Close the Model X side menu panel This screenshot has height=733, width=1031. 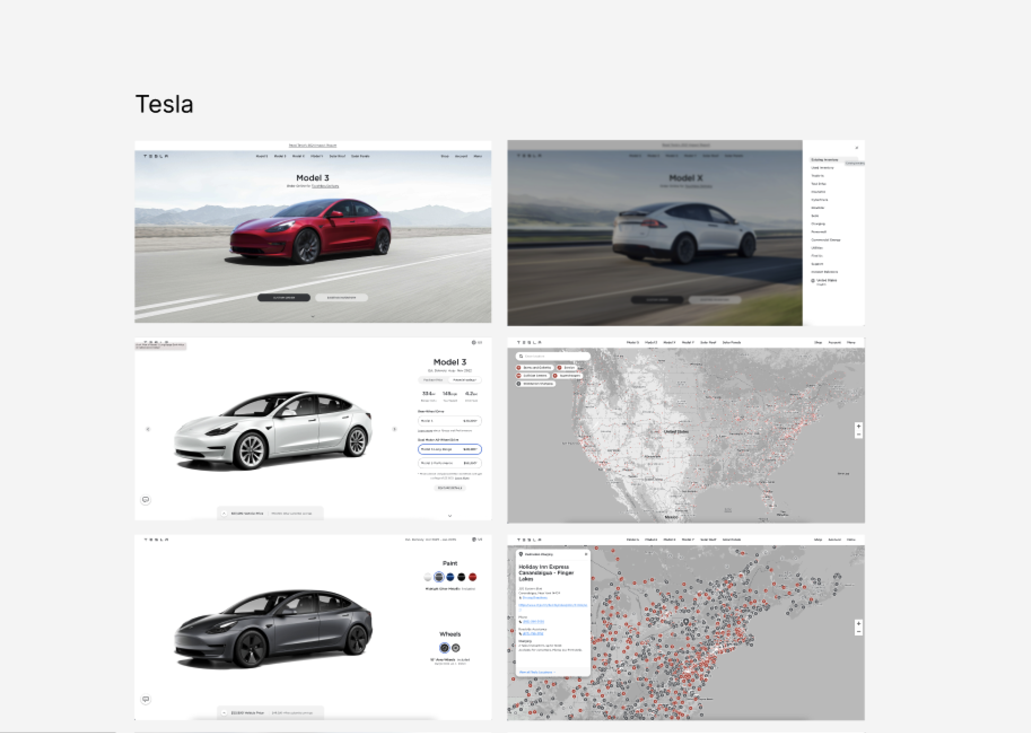857,148
